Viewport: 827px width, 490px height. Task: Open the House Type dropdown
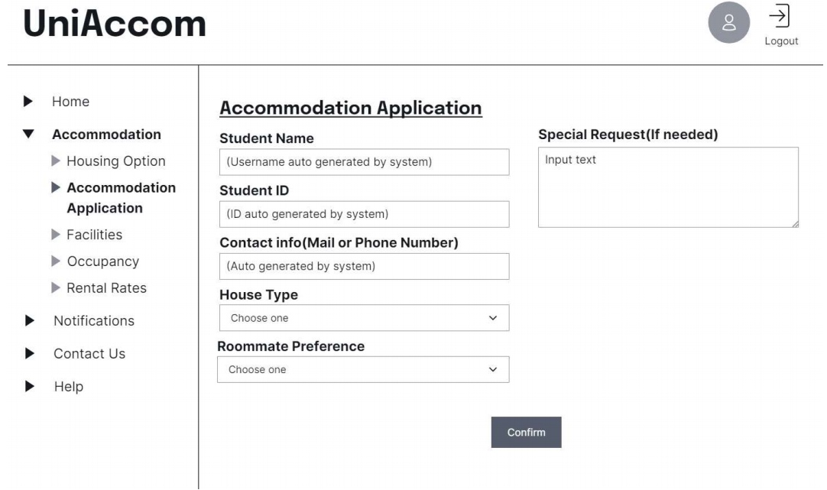coord(365,317)
